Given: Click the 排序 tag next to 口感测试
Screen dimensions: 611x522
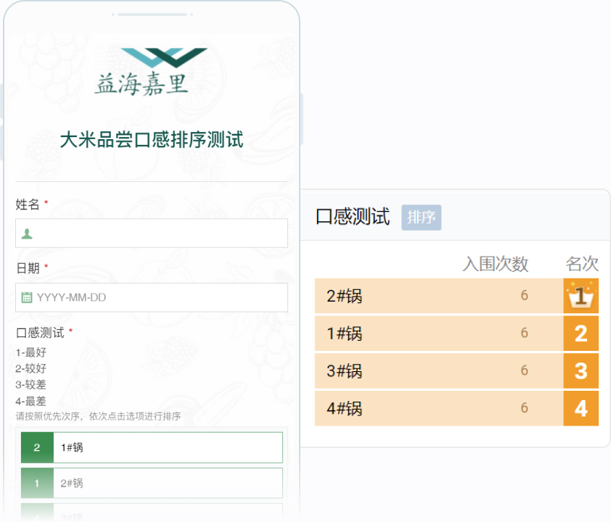Looking at the screenshot, I should click(x=422, y=217).
